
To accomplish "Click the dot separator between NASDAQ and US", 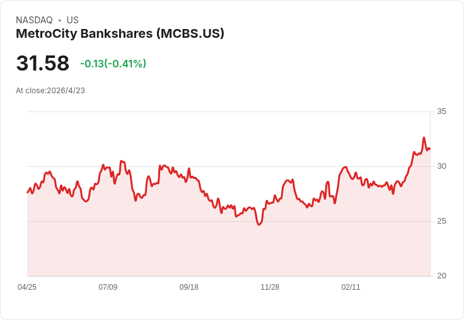I will tap(60, 20).
